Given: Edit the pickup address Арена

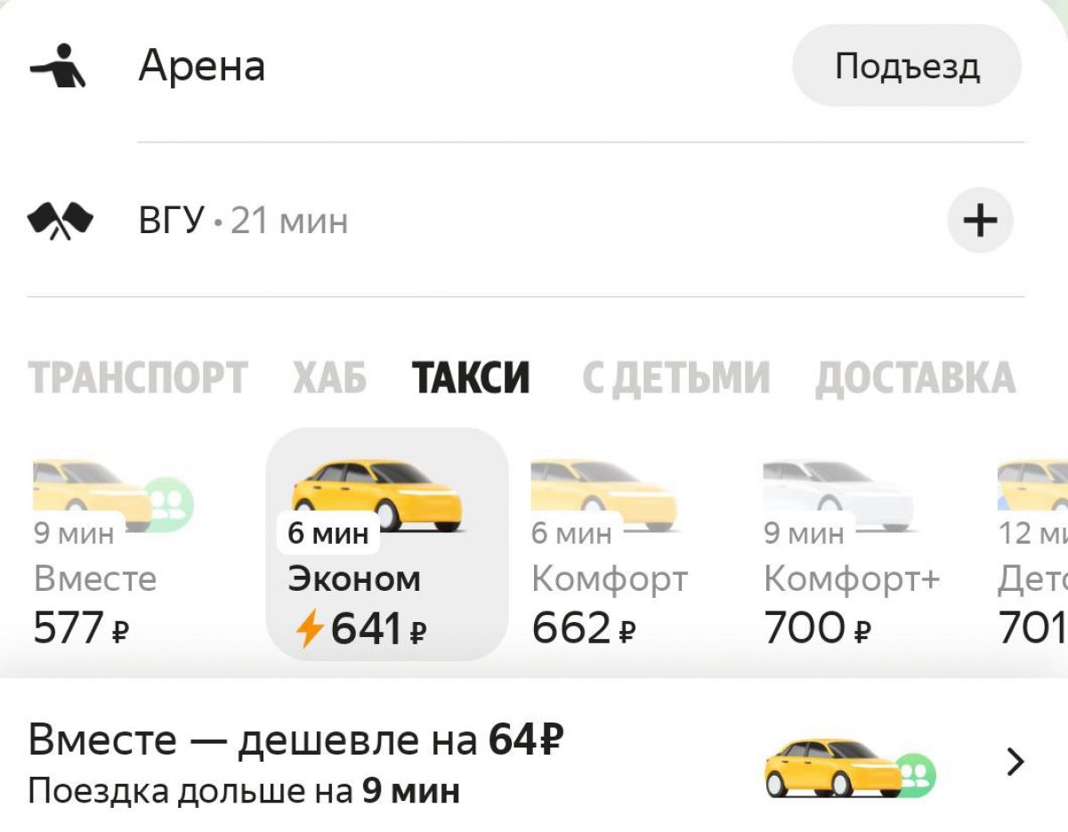Looking at the screenshot, I should tap(202, 67).
